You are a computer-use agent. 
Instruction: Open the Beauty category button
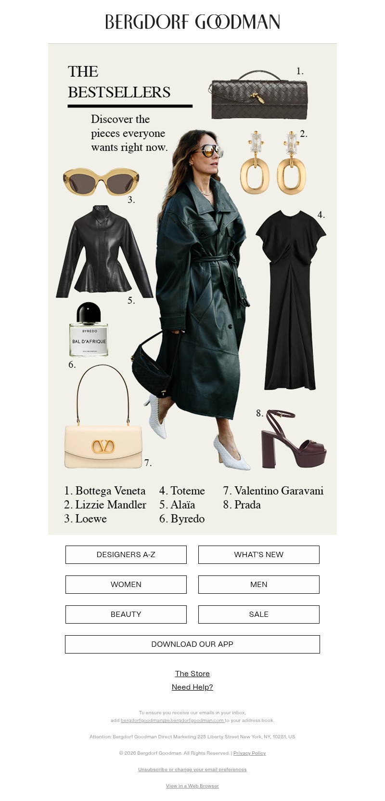[126, 614]
